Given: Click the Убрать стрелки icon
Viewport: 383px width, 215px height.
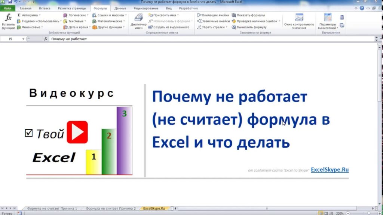Looking at the screenshot, I should [199, 27].
